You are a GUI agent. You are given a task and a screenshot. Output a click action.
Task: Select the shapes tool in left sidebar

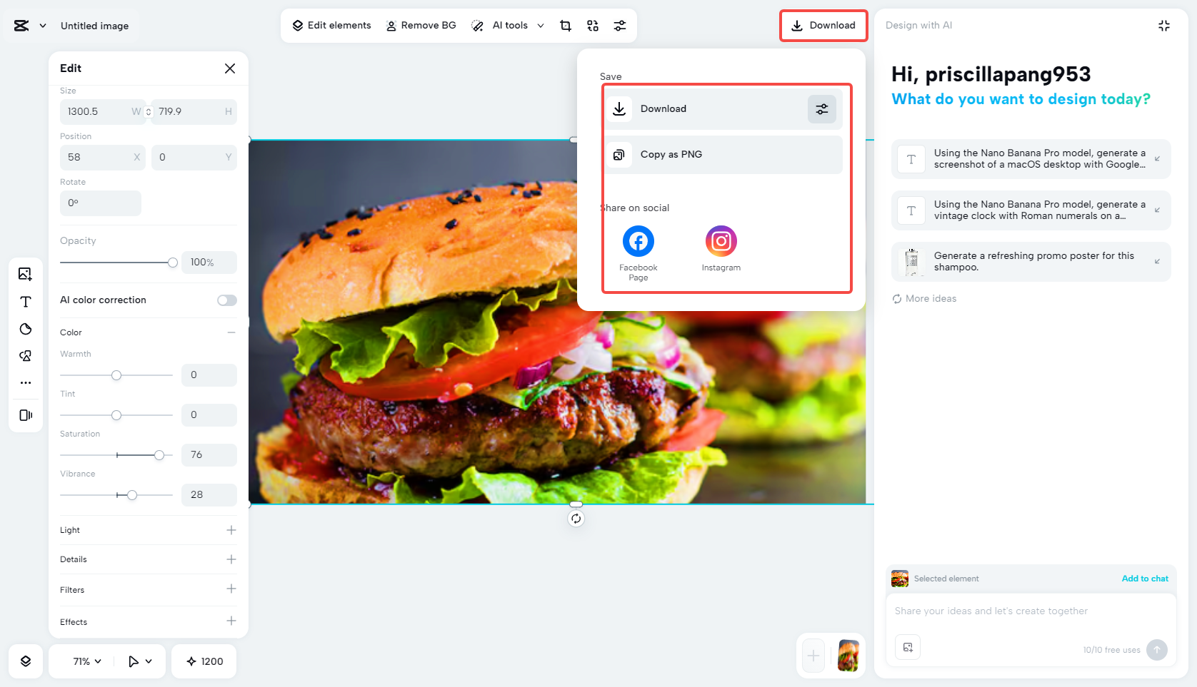[x=26, y=356]
